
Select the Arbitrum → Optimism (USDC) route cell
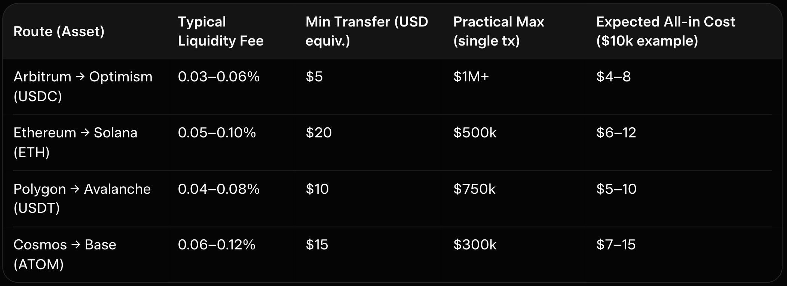point(83,86)
